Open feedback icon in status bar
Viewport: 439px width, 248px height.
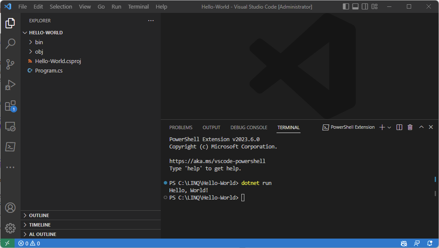(x=417, y=243)
